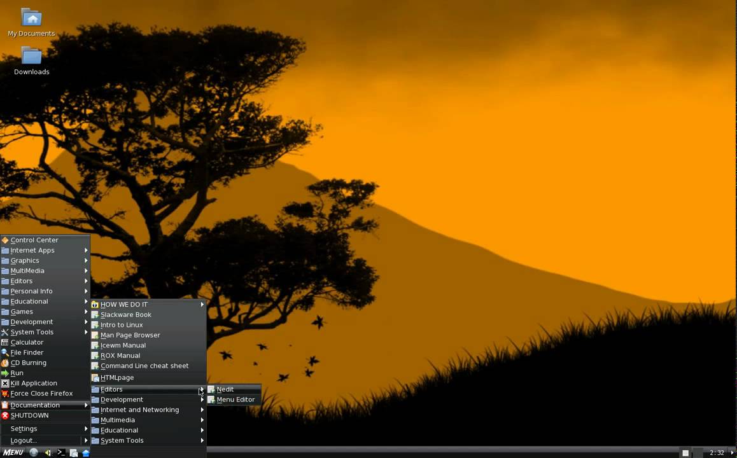The width and height of the screenshot is (737, 458).
Task: Click the speaker volume icon on taskbar
Action: [x=48, y=453]
